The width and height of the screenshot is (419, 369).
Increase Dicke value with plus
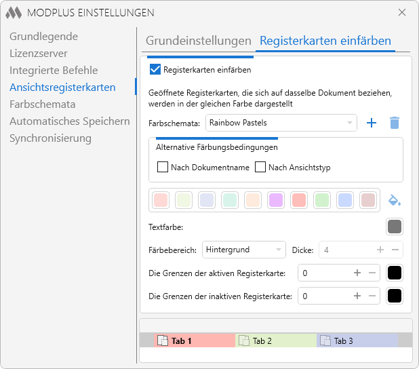tap(380, 250)
